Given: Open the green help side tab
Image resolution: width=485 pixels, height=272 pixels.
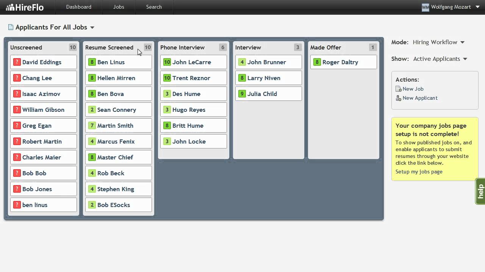Looking at the screenshot, I should pos(480,191).
